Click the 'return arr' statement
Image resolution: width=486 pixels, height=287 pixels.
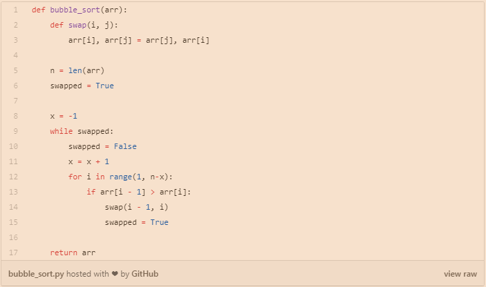pyautogui.click(x=73, y=253)
